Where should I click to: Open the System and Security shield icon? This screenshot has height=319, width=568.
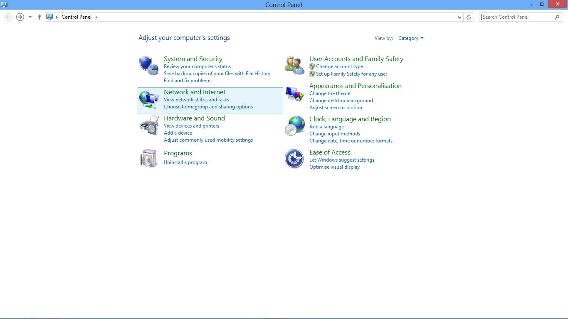pyautogui.click(x=149, y=66)
